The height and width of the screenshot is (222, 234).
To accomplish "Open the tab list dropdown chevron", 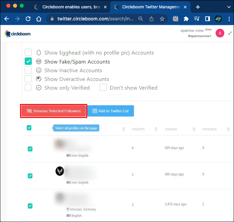I will pyautogui.click(x=229, y=7).
